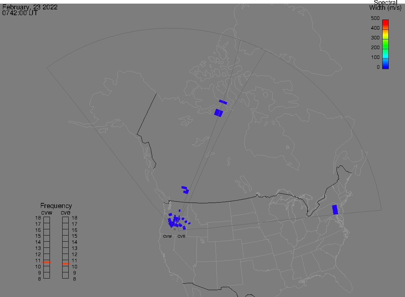The image size is (405, 297).
Task: Click the small blue patch above the large northern patch
Action: (223, 102)
